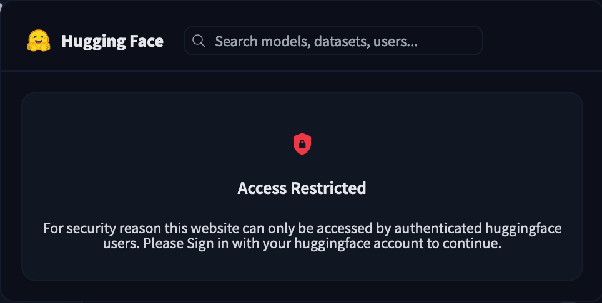Focus the Search models, datasets, users field
Viewport: 602px width, 303px height.
[x=337, y=41]
